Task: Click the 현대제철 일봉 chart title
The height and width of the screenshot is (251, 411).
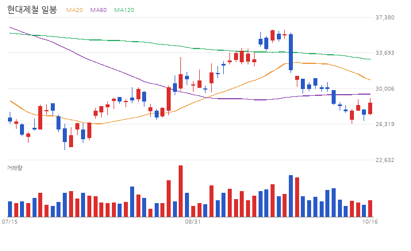Action: point(32,10)
